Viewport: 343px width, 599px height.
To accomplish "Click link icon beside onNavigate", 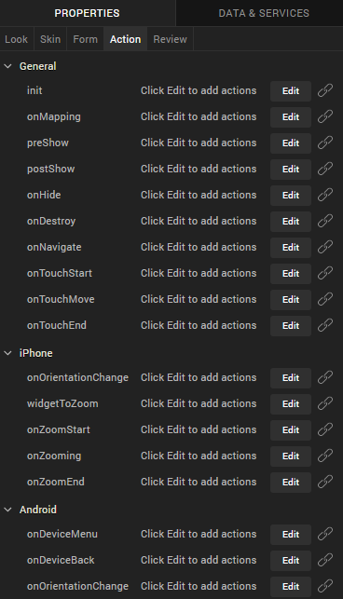I will click(325, 247).
